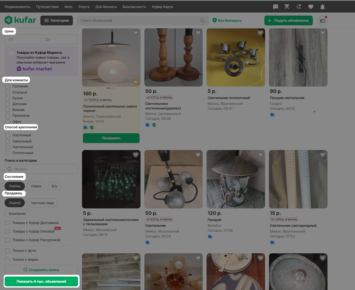Favorite the 50 р. Светильник Московский listing
Screen dimensions: 355x290
pos(198,155)
